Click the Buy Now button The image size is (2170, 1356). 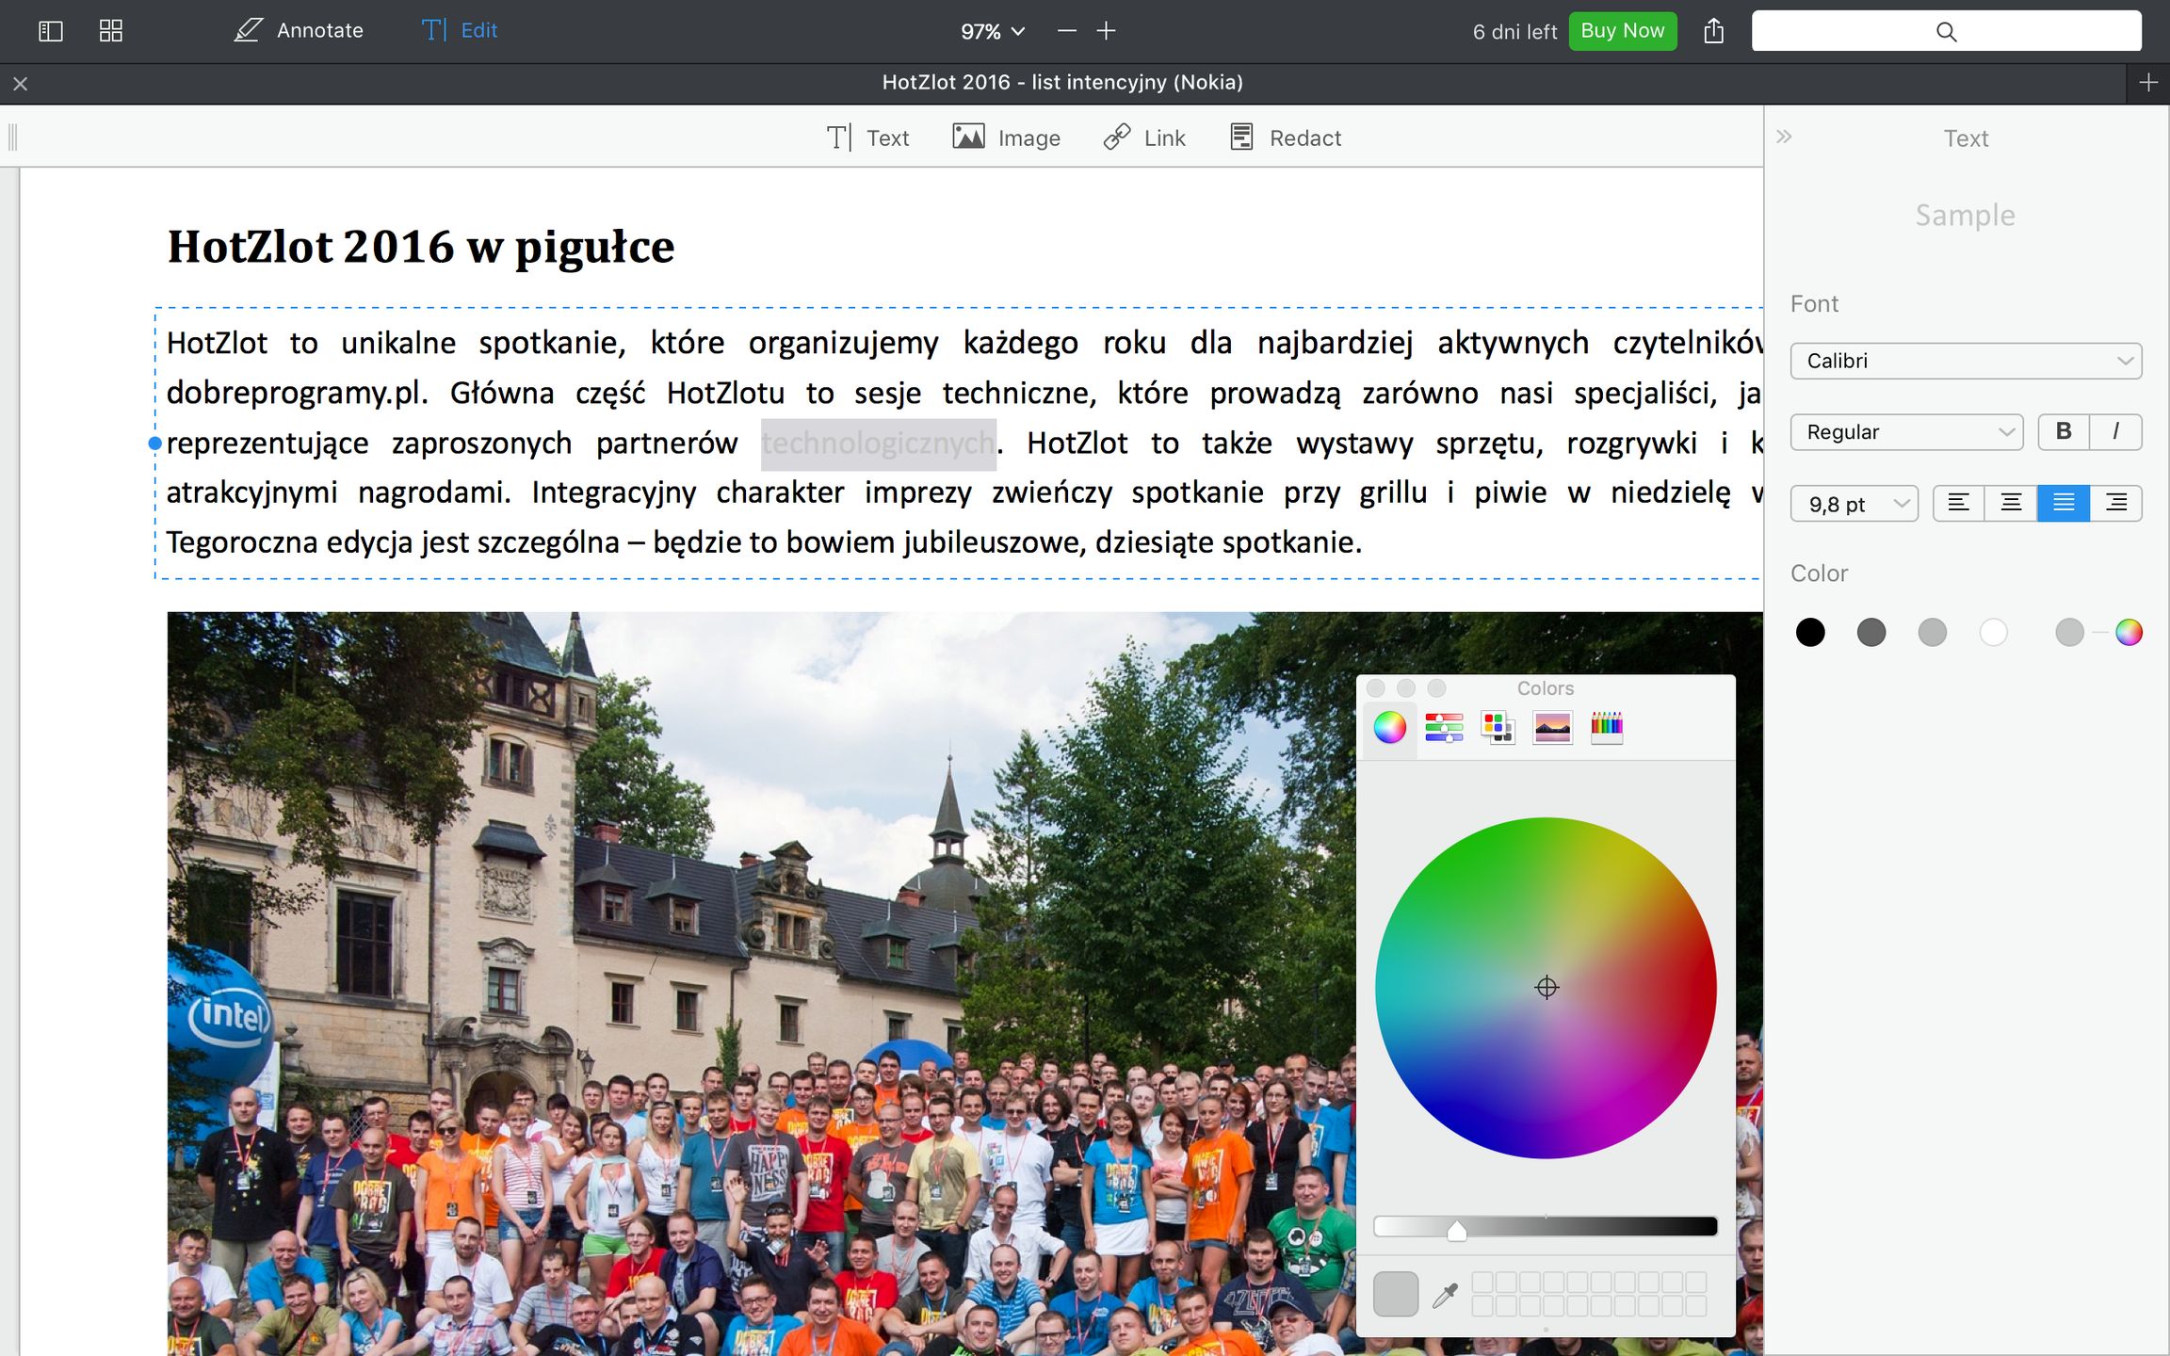1622,31
